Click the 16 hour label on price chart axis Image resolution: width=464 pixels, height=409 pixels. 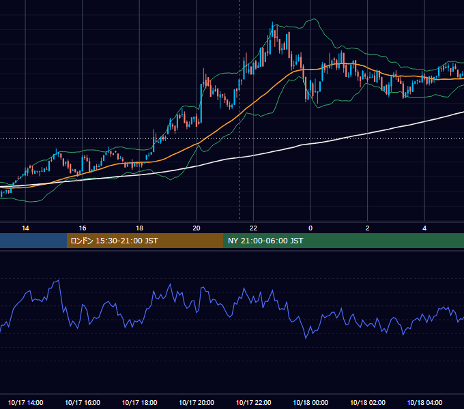(83, 228)
